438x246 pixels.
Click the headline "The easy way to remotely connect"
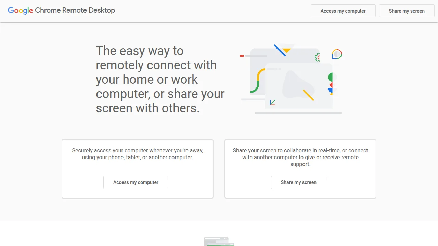pos(160,79)
